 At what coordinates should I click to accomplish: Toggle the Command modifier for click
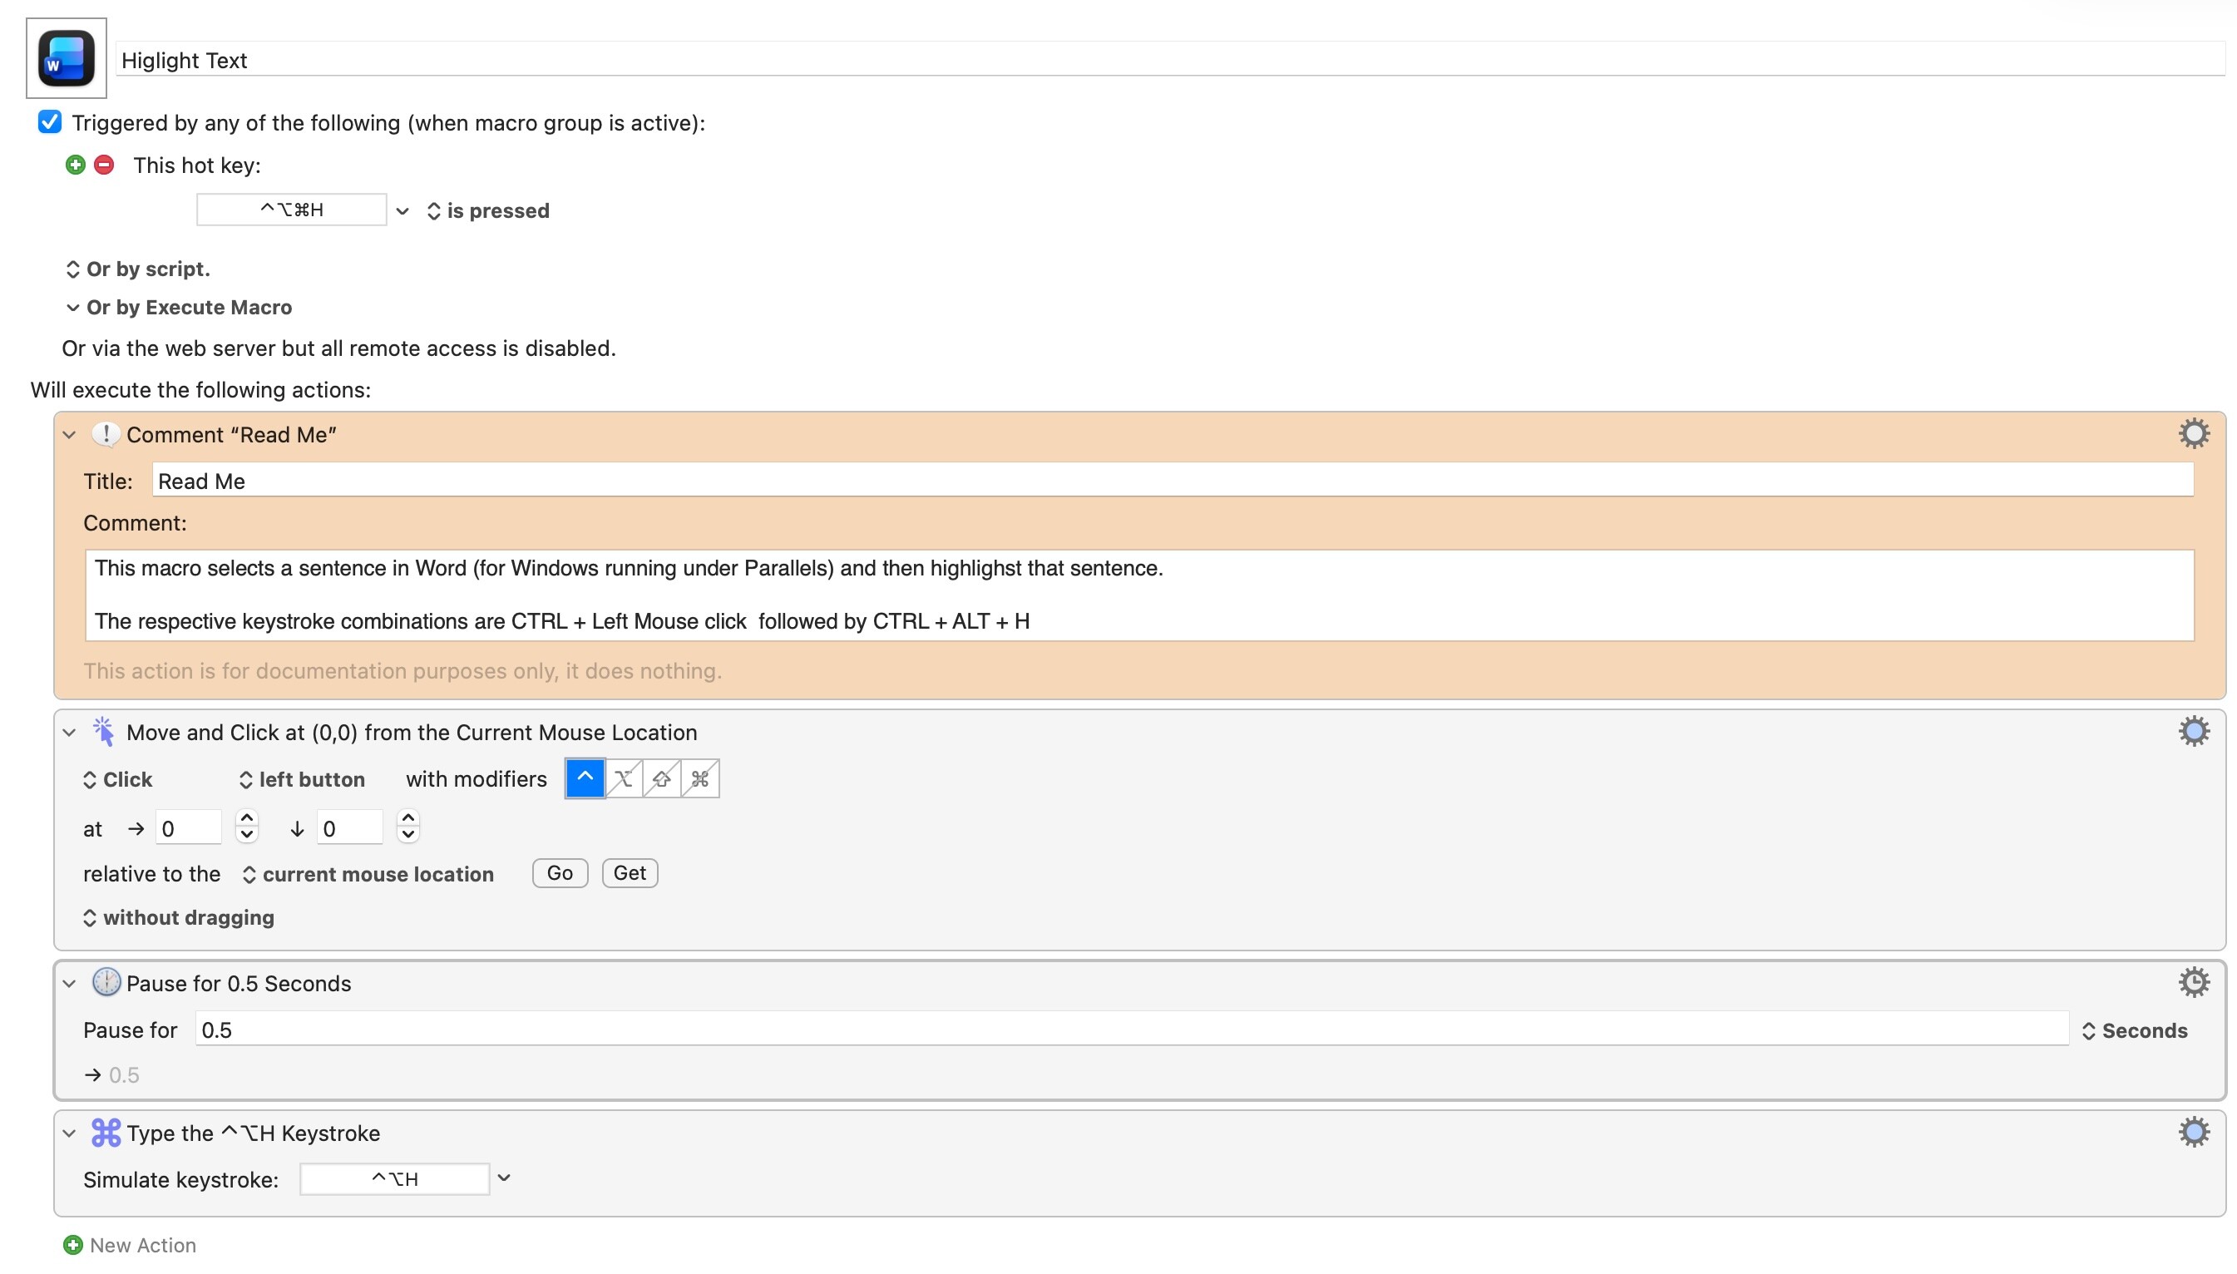coord(699,778)
